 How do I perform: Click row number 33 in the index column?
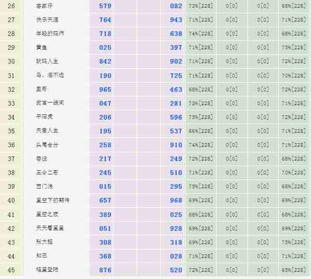11,103
